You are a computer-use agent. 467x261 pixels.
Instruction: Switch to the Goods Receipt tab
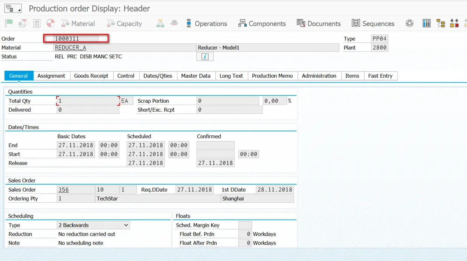click(91, 76)
